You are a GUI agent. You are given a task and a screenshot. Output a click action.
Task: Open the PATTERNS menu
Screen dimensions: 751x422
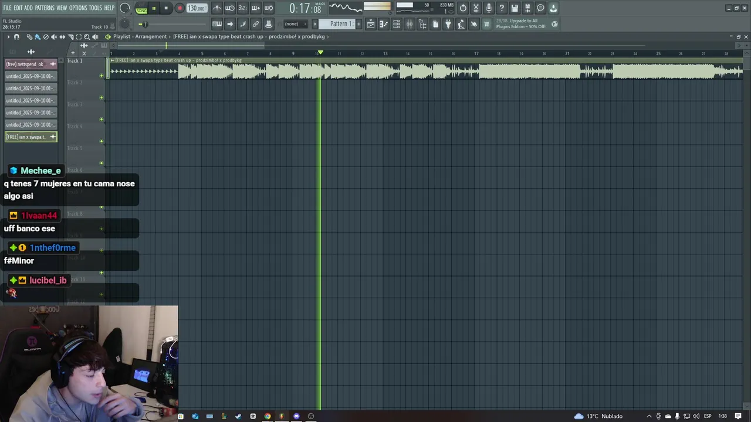pyautogui.click(x=45, y=8)
